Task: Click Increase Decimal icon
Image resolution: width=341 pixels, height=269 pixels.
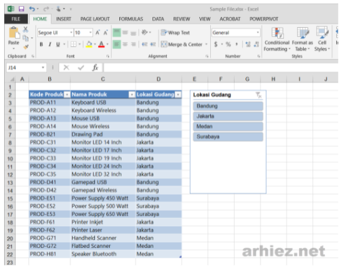Action: point(248,44)
